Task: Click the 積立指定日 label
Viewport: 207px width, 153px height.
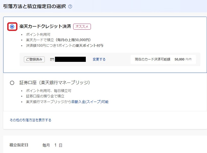Action: pos(19,145)
